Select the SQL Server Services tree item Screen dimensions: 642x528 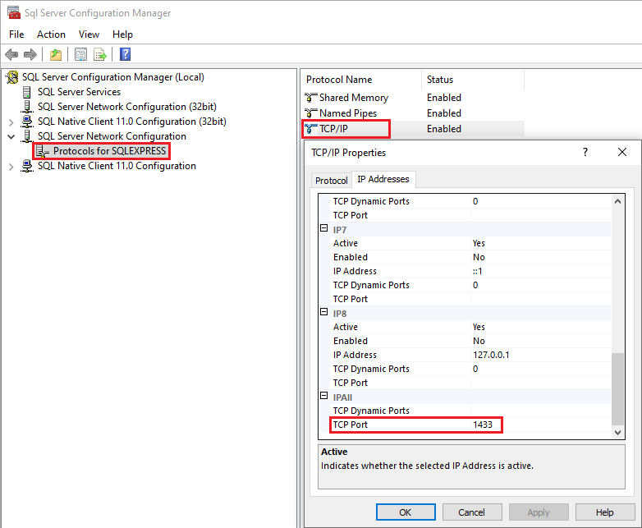point(79,92)
